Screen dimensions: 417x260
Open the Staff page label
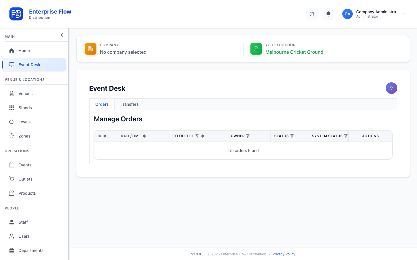[x=23, y=222]
